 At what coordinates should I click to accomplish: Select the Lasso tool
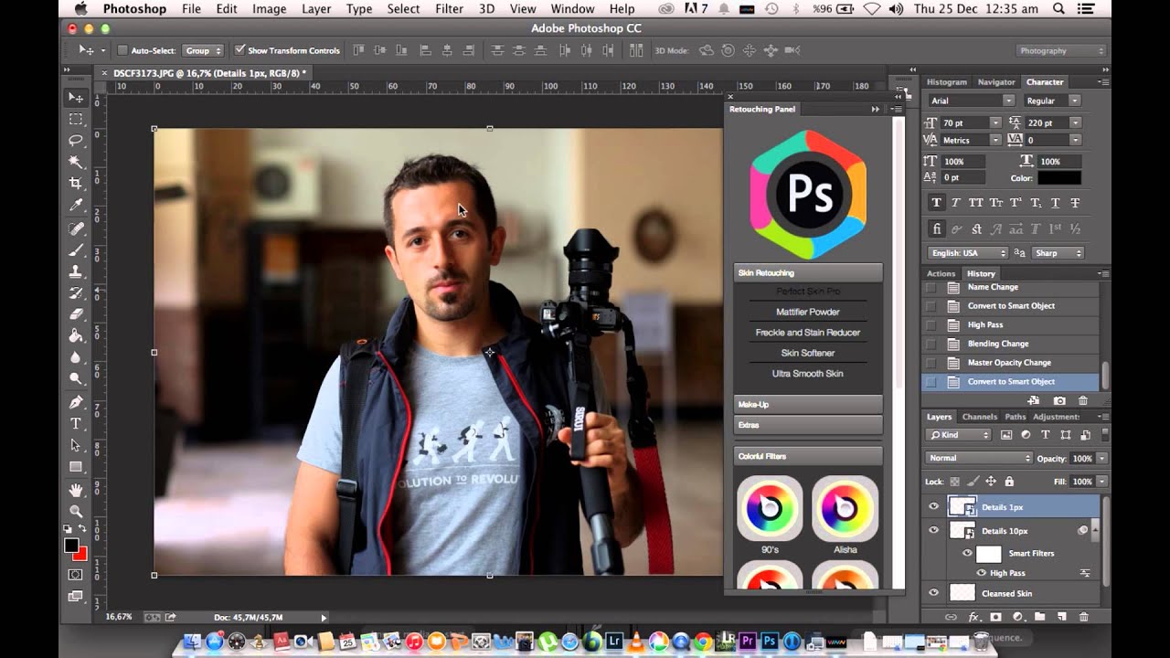tap(76, 140)
